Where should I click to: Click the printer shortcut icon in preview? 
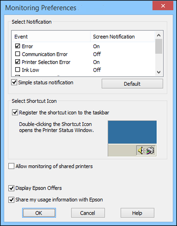pyautogui.click(x=150, y=151)
